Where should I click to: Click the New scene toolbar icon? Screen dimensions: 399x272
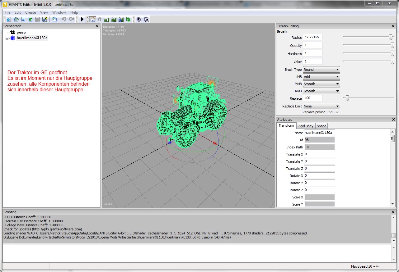9,19
